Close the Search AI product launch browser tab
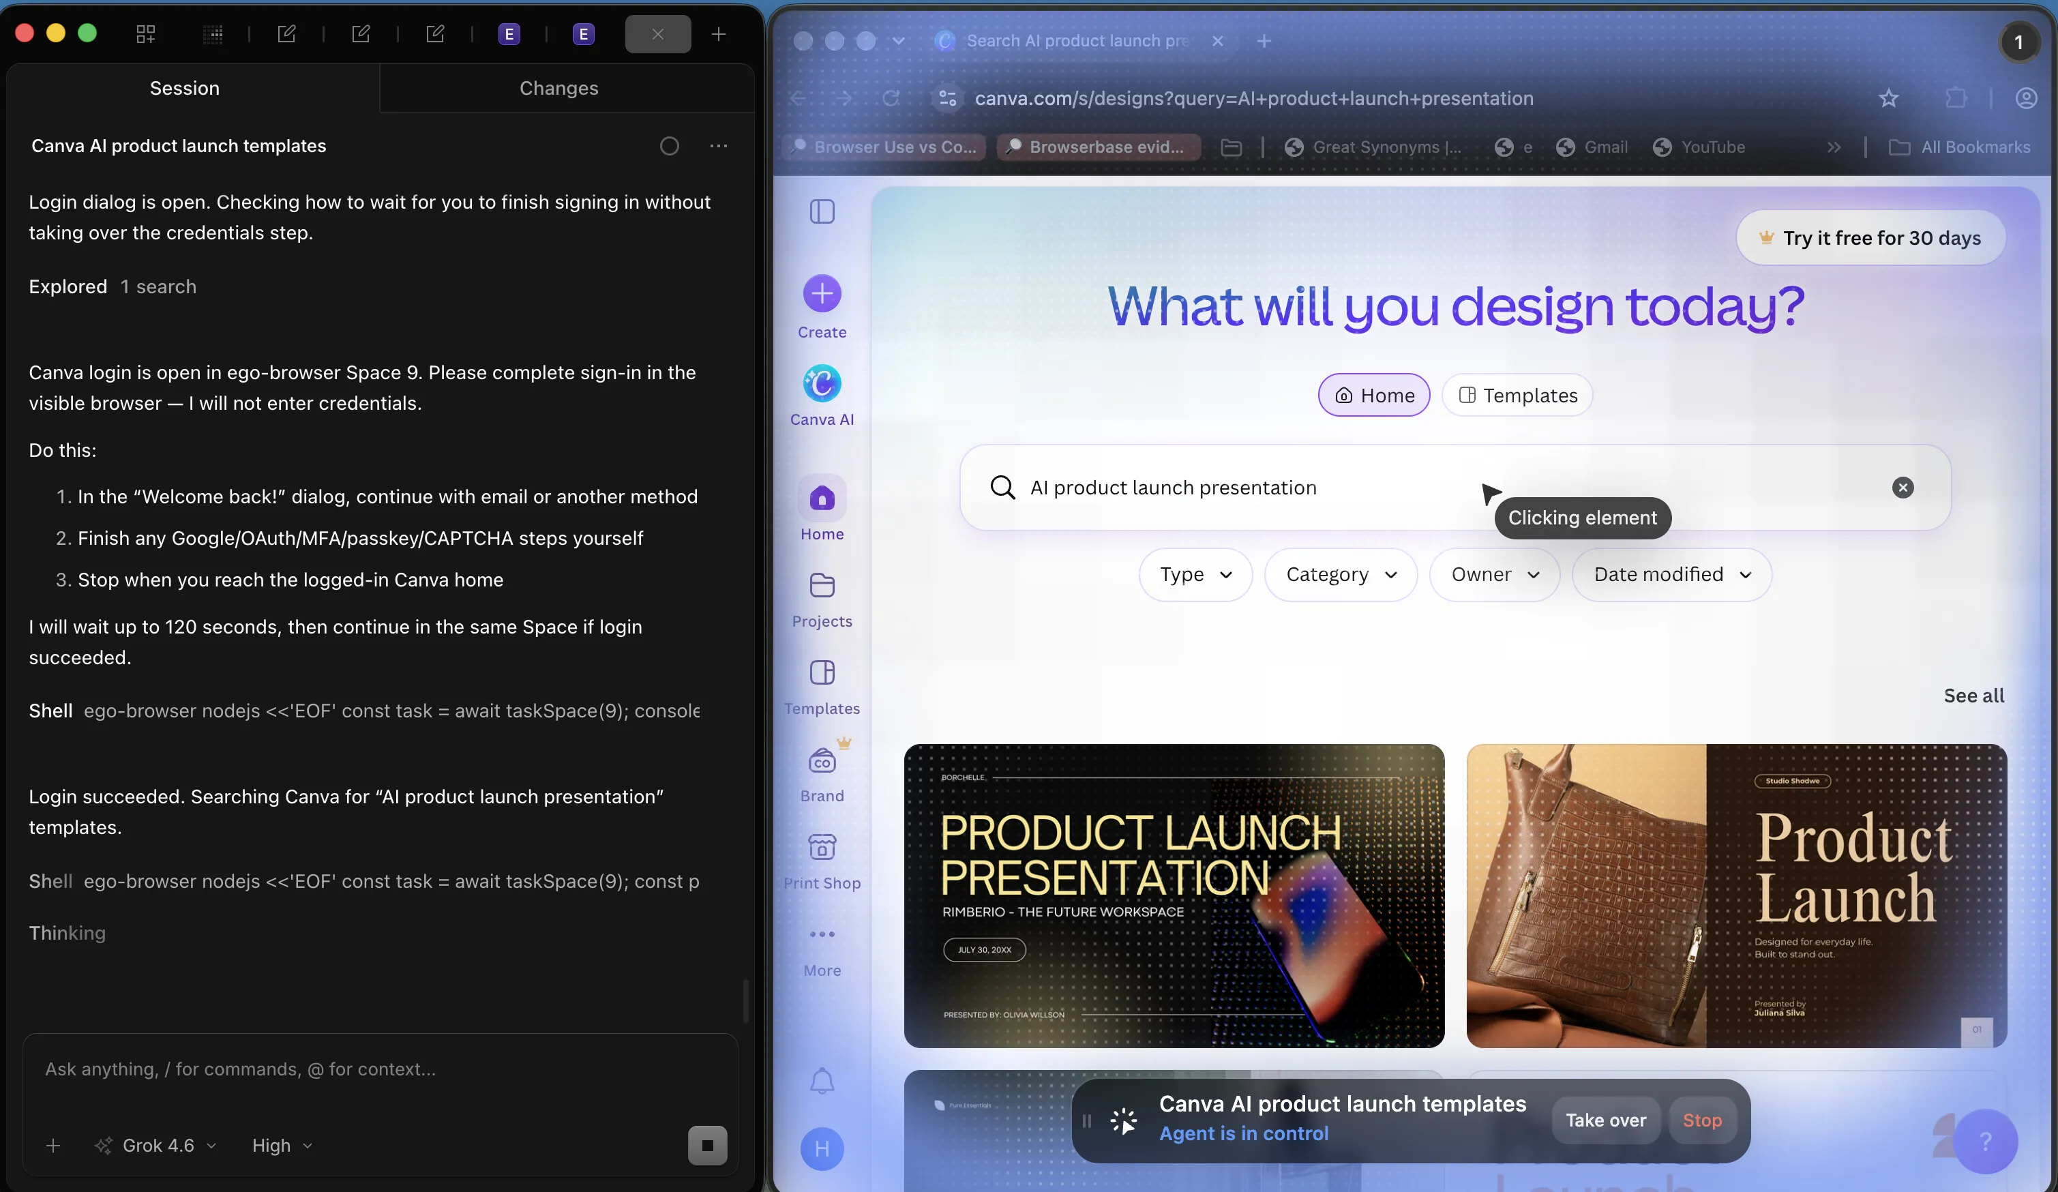Screen dimensions: 2058x1192 point(1218,41)
